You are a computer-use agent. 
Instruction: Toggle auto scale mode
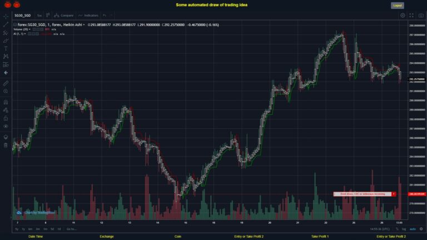tap(413, 229)
